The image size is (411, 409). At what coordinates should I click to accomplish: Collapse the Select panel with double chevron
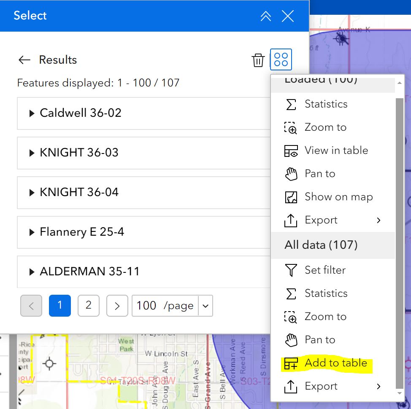coord(266,16)
